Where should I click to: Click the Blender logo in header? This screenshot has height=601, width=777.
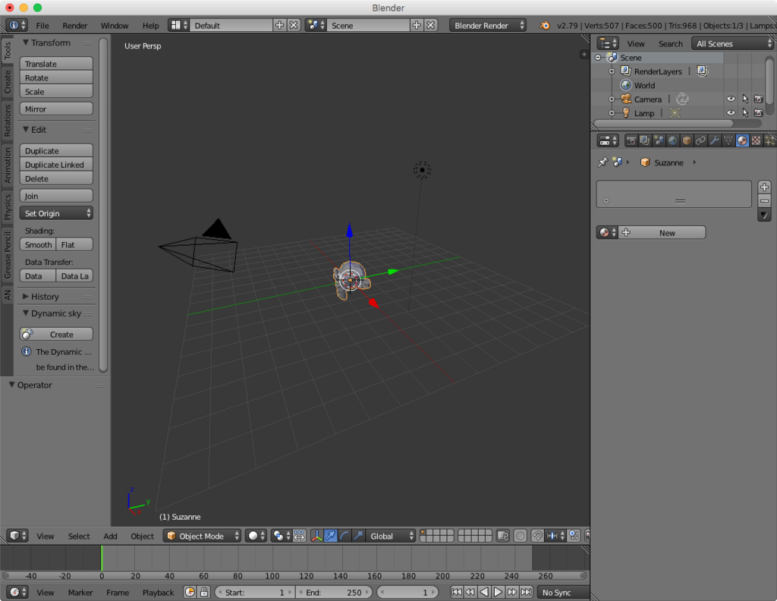(545, 25)
